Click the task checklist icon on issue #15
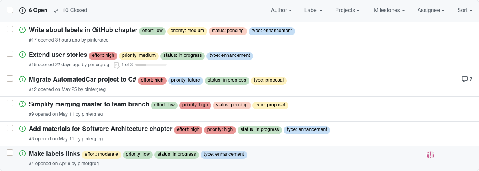The image size is (479, 171). click(x=117, y=65)
